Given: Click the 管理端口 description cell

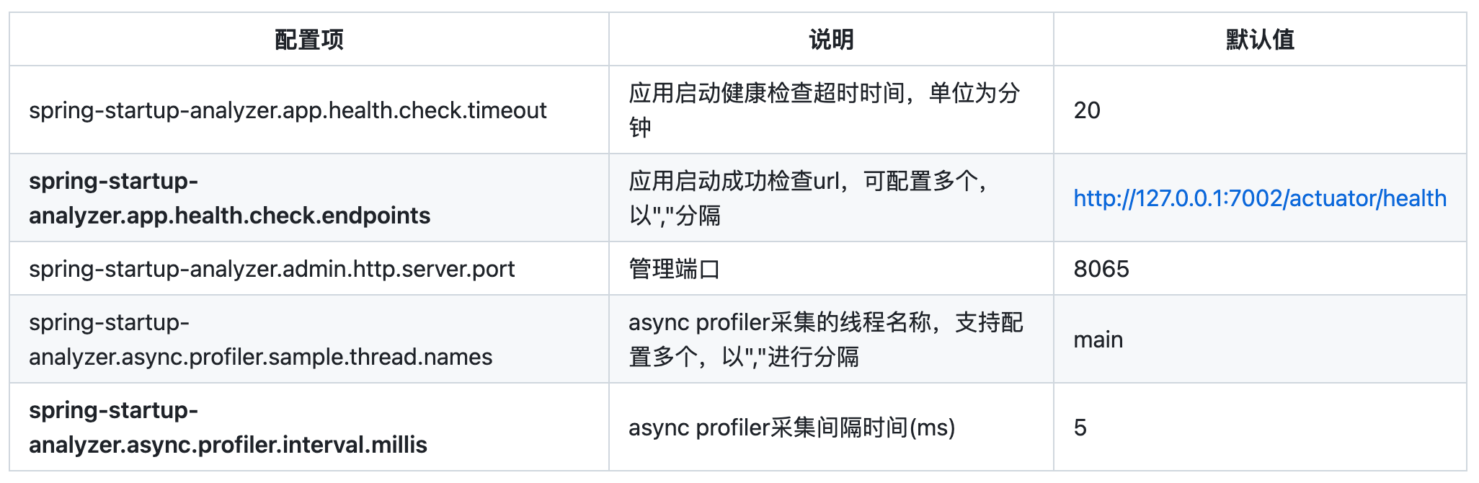Looking at the screenshot, I should (x=675, y=269).
